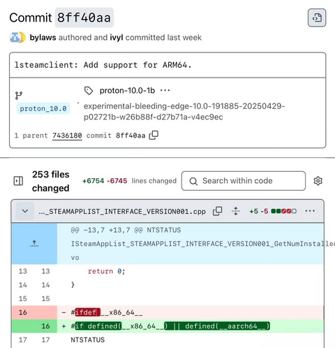
Task: Expand all lines of the file diff
Action: [236, 211]
